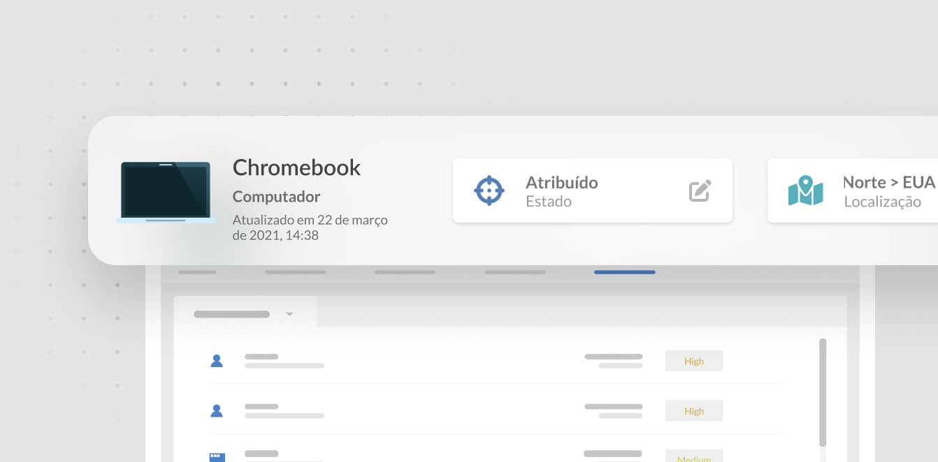Click the vertical scrollbar of the list

click(x=823, y=391)
